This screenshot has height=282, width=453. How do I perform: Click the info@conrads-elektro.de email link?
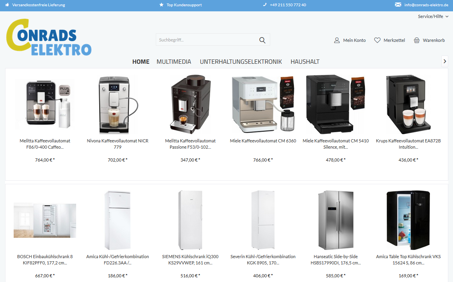click(426, 5)
